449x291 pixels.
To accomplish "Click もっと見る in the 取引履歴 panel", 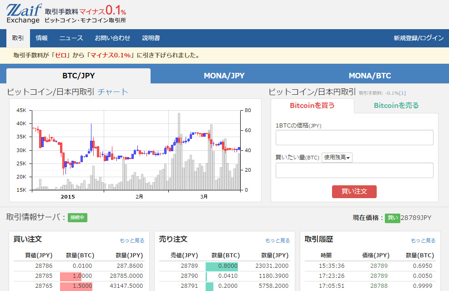I will 423,240.
